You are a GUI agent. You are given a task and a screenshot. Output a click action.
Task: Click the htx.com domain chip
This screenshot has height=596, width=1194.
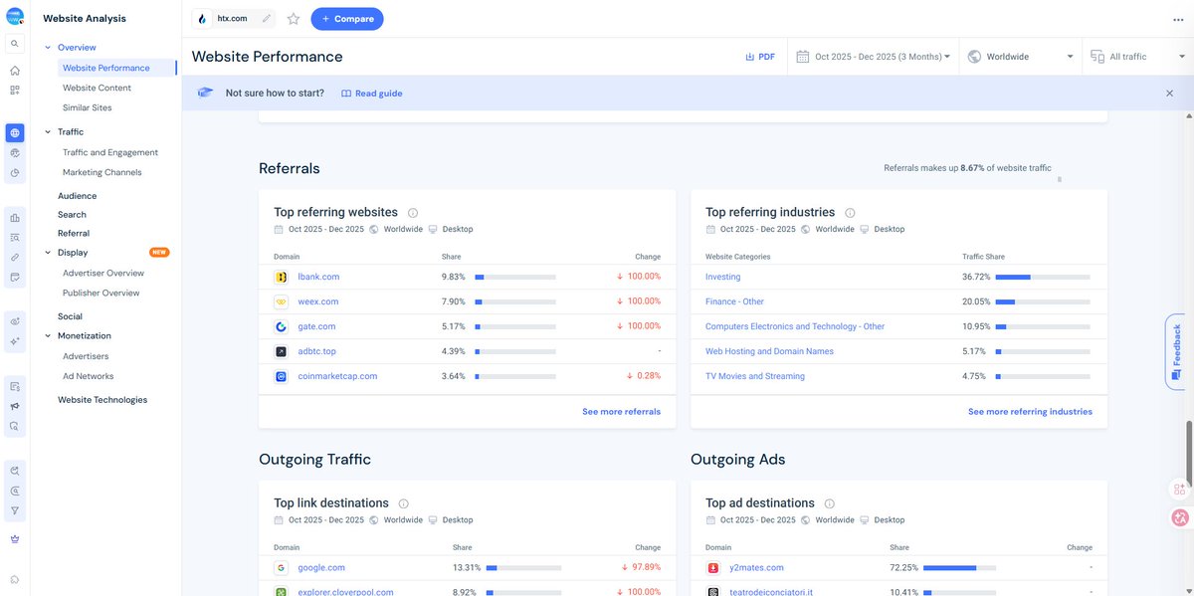click(232, 19)
